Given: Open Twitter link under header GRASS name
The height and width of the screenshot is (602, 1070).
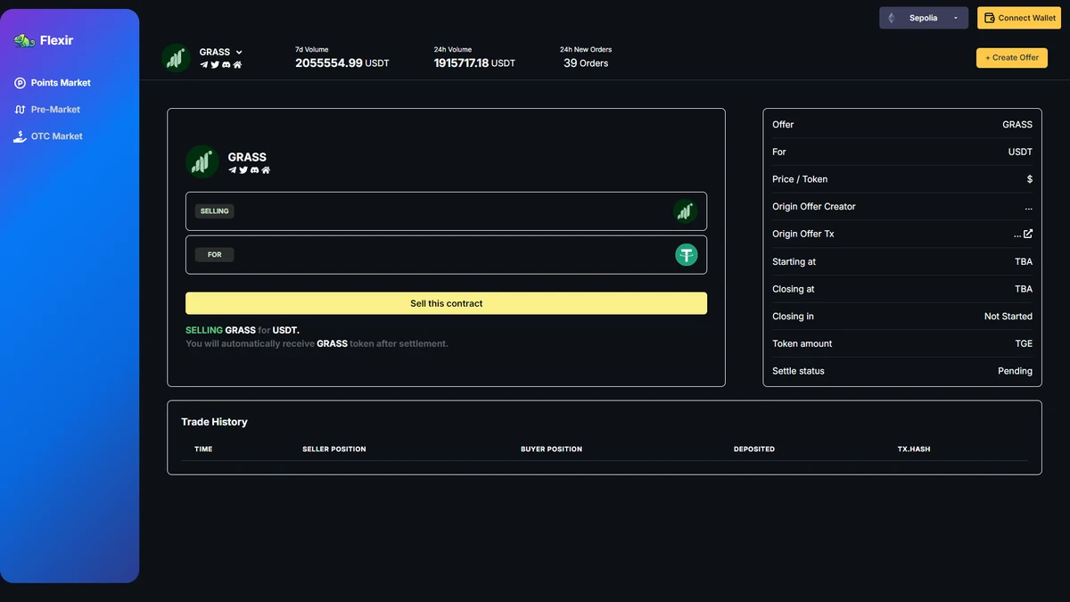Looking at the screenshot, I should coord(215,64).
